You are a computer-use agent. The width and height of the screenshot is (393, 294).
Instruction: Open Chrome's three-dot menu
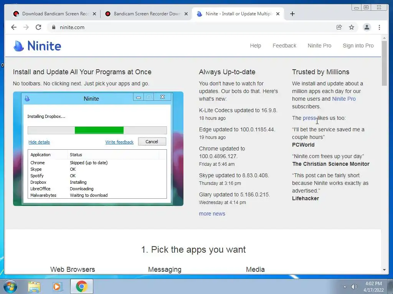[379, 27]
